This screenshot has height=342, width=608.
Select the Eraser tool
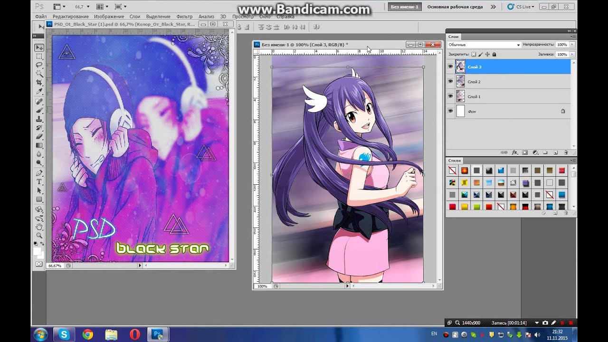pyautogui.click(x=39, y=136)
